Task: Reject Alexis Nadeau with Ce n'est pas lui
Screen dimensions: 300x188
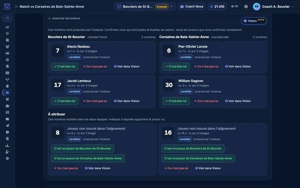Action: coord(95,67)
